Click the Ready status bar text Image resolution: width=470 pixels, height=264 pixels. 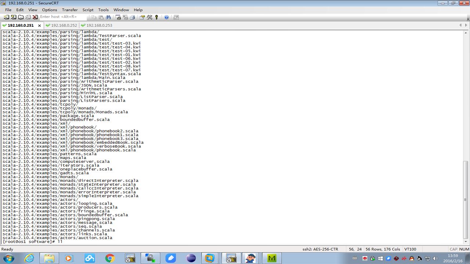coord(7,249)
